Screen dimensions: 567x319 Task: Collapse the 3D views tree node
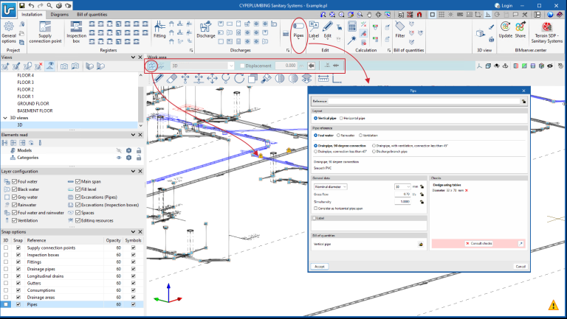(x=5, y=118)
